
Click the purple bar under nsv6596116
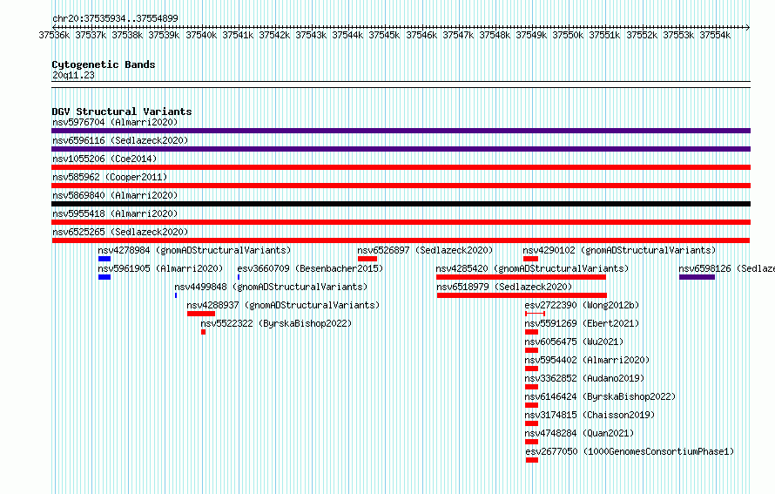click(x=401, y=149)
